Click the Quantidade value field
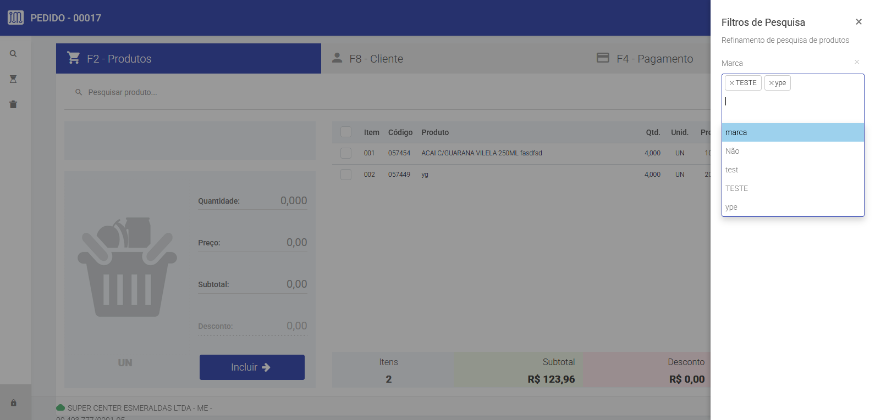Image resolution: width=875 pixels, height=420 pixels. tap(275, 201)
